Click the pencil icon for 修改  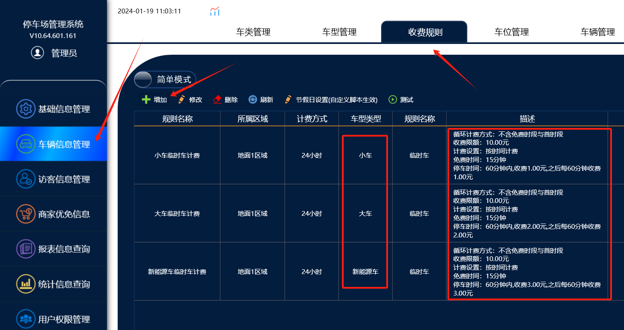tap(182, 100)
